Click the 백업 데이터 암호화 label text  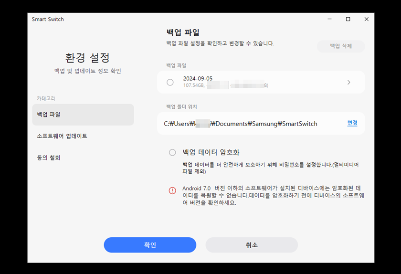[211, 152]
